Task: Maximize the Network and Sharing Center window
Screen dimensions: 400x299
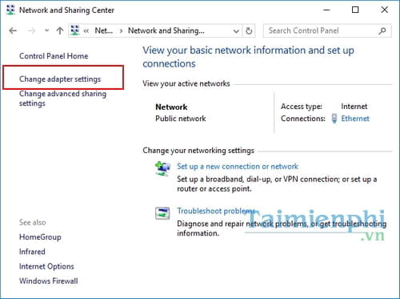Action: click(x=355, y=10)
